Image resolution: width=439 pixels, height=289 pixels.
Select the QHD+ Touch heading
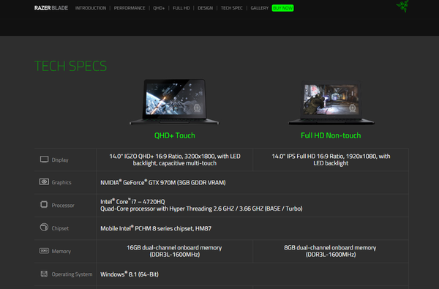175,135
